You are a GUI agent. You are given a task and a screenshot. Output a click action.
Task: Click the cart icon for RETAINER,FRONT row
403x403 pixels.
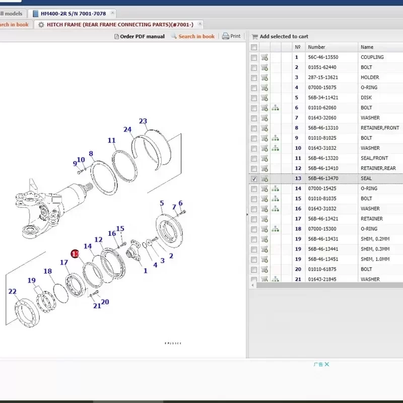pos(264,128)
